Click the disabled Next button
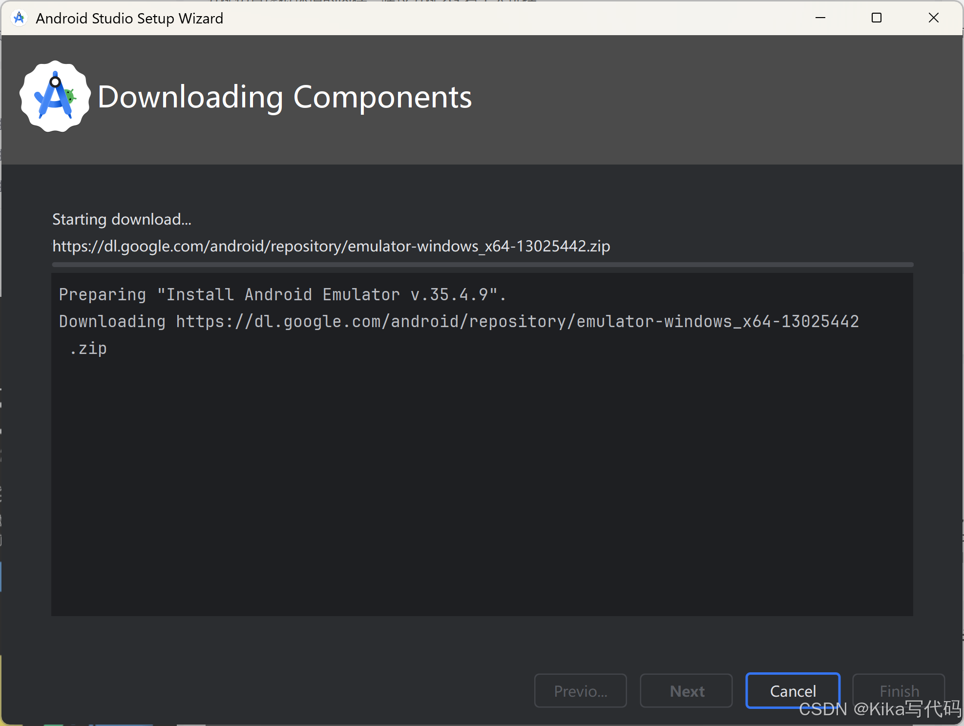 pyautogui.click(x=686, y=690)
